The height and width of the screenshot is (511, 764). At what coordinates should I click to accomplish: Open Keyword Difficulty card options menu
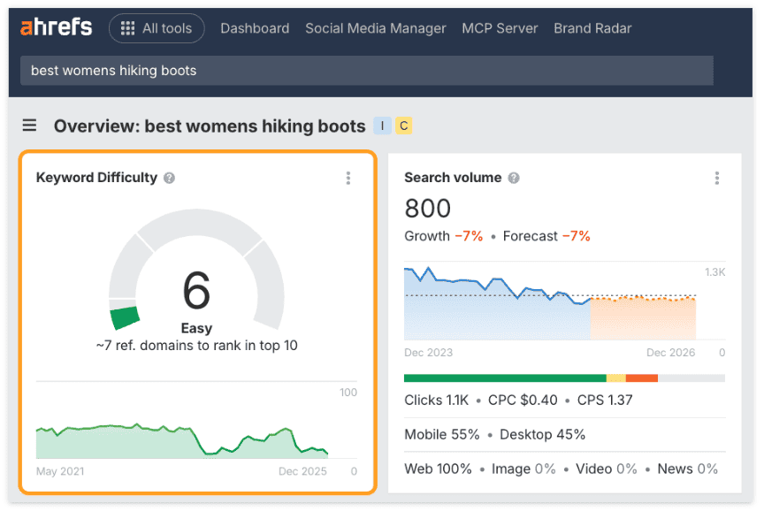pos(348,178)
